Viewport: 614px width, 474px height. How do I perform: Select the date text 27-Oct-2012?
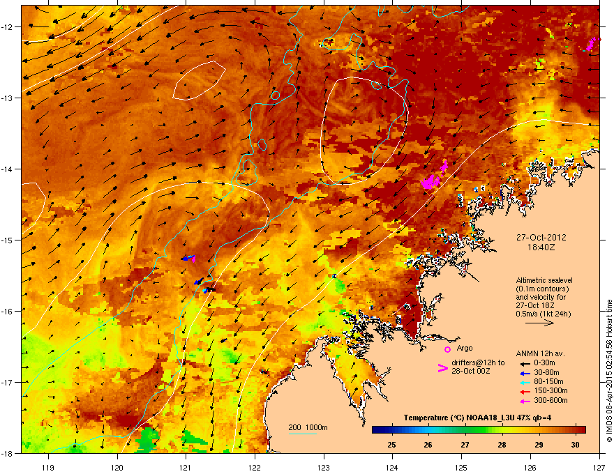click(541, 238)
